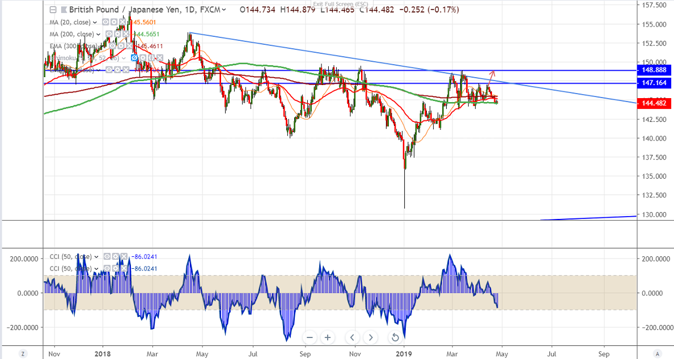
Task: Open the dropdown arrow after FXCM title
Action: click(224, 10)
